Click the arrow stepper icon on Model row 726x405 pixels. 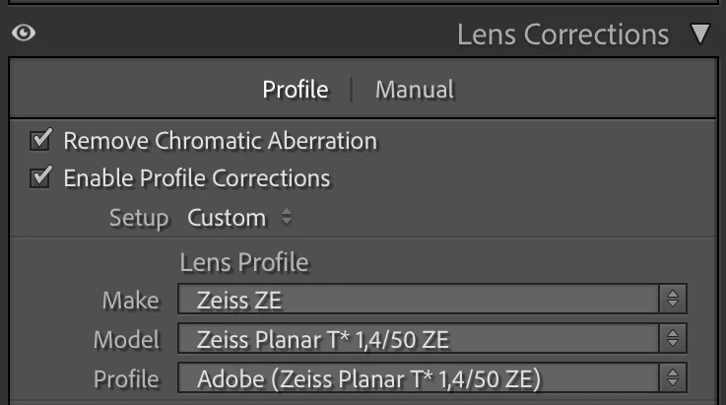672,339
